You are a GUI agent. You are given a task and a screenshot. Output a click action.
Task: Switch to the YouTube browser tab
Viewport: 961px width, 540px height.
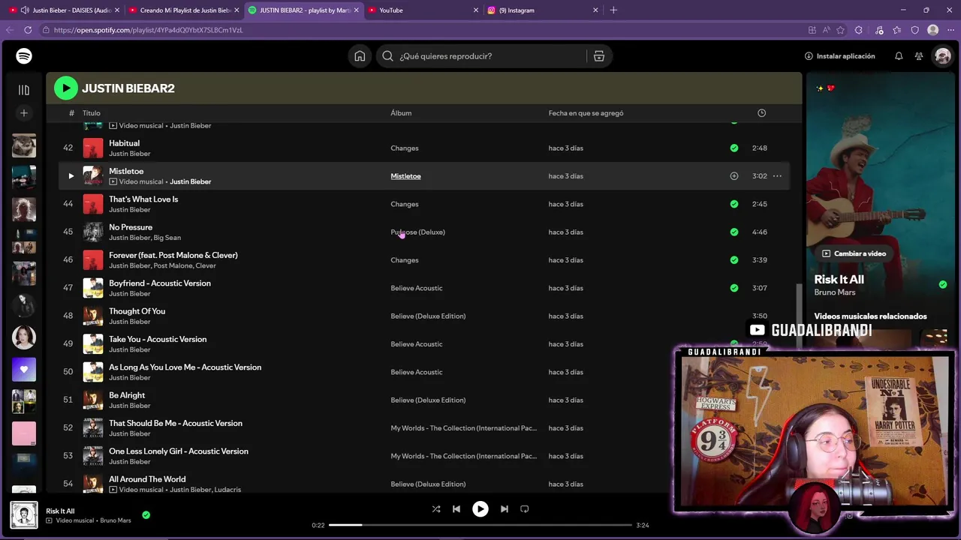[x=423, y=10]
